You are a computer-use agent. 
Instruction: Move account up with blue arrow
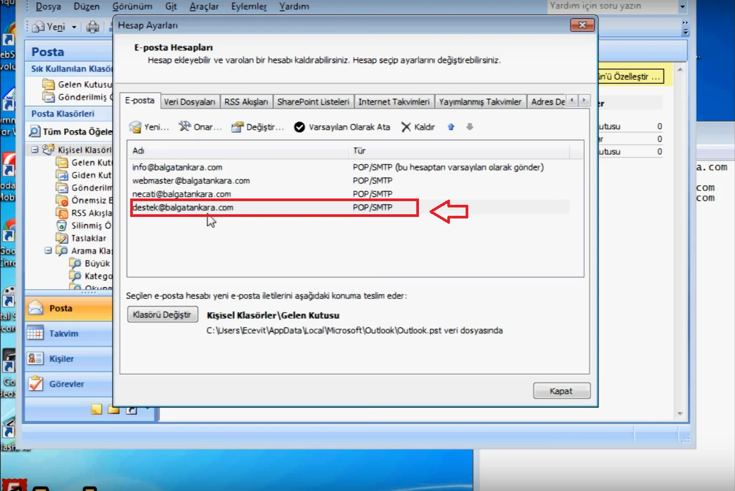click(x=451, y=127)
